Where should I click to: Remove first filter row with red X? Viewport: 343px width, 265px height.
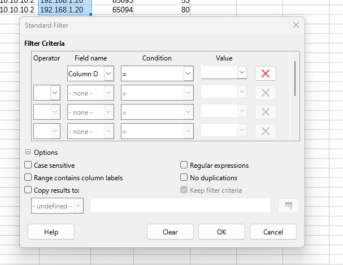click(x=265, y=73)
